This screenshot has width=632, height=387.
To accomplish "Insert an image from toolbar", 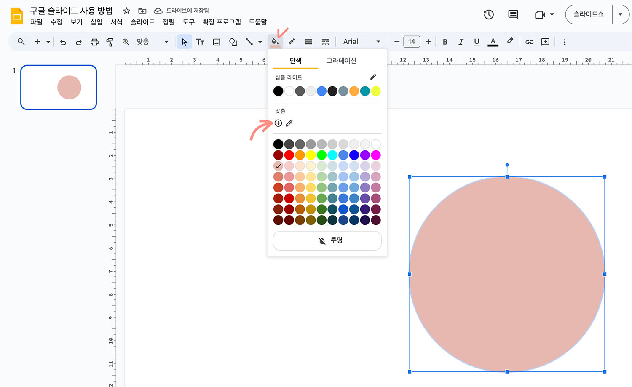I will pos(217,42).
